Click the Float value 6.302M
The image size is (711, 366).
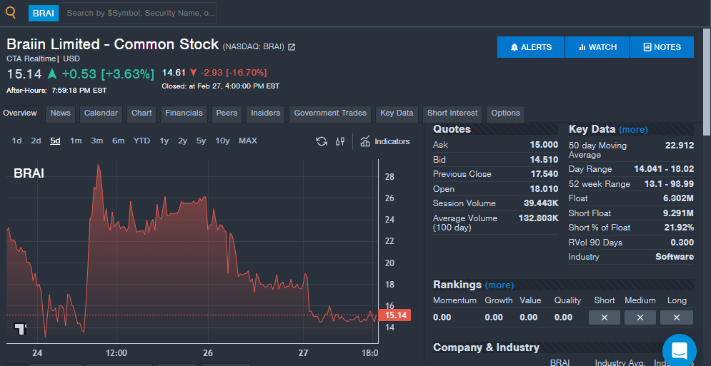pos(680,198)
